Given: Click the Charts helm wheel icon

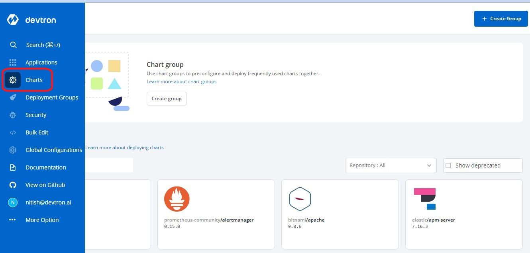Looking at the screenshot, I should point(13,80).
